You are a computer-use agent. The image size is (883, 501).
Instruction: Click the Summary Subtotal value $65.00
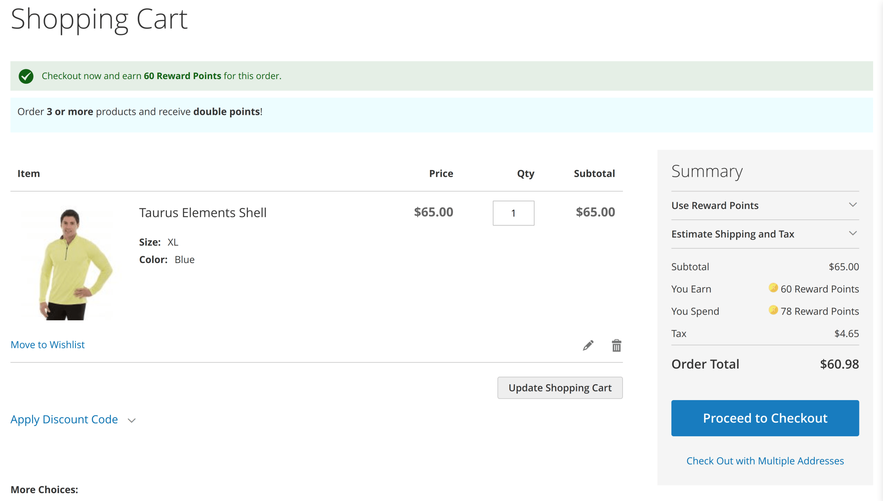click(x=844, y=267)
